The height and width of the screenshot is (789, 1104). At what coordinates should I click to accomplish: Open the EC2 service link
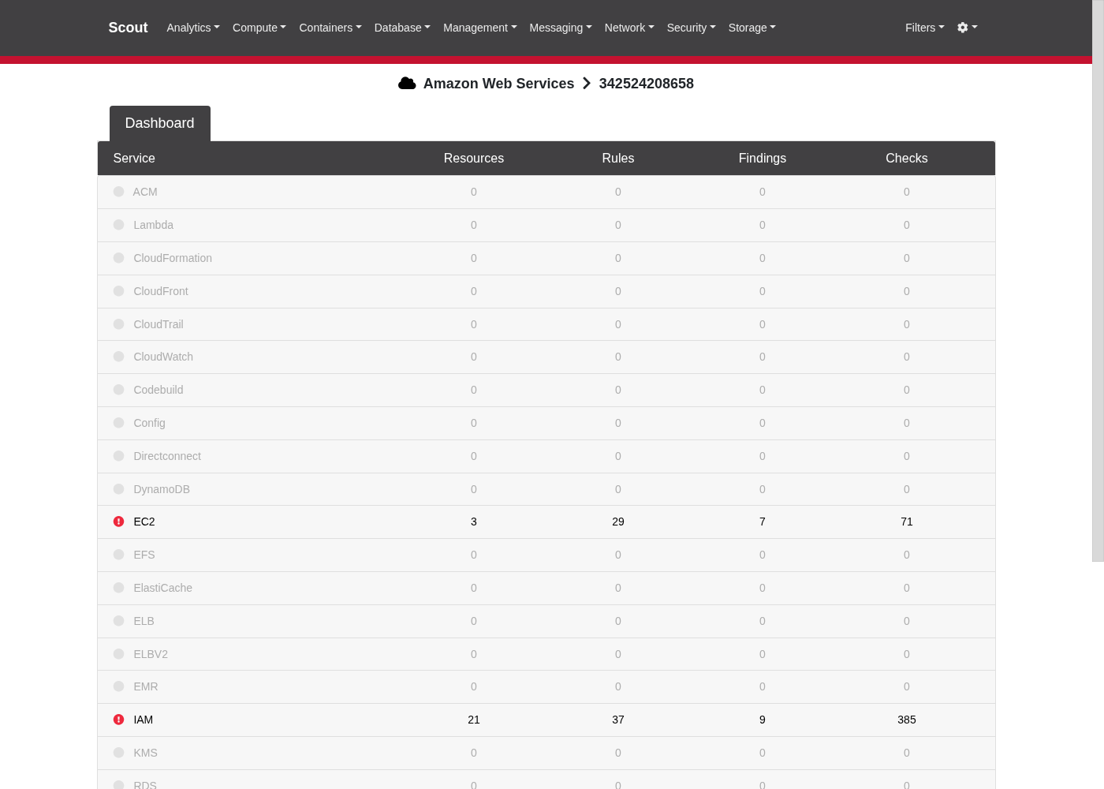[144, 522]
